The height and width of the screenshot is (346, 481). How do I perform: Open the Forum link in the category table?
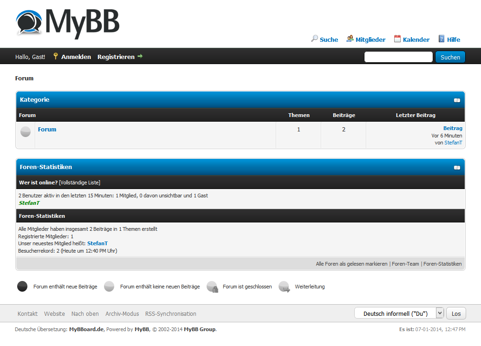47,130
